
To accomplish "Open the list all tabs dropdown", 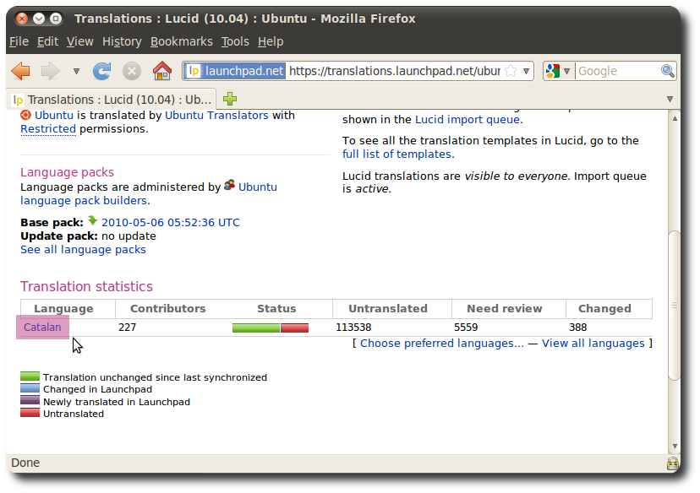I will click(670, 99).
